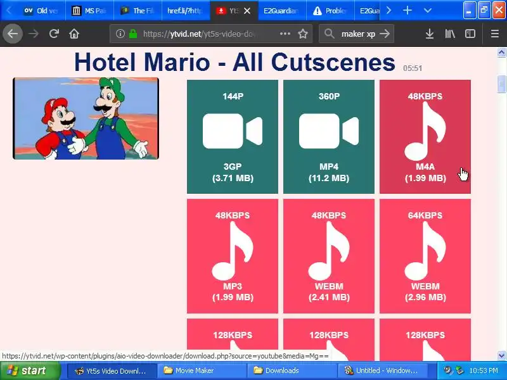Download 360P MP4 video 11.2 MB
The image size is (507, 380).
[329, 137]
